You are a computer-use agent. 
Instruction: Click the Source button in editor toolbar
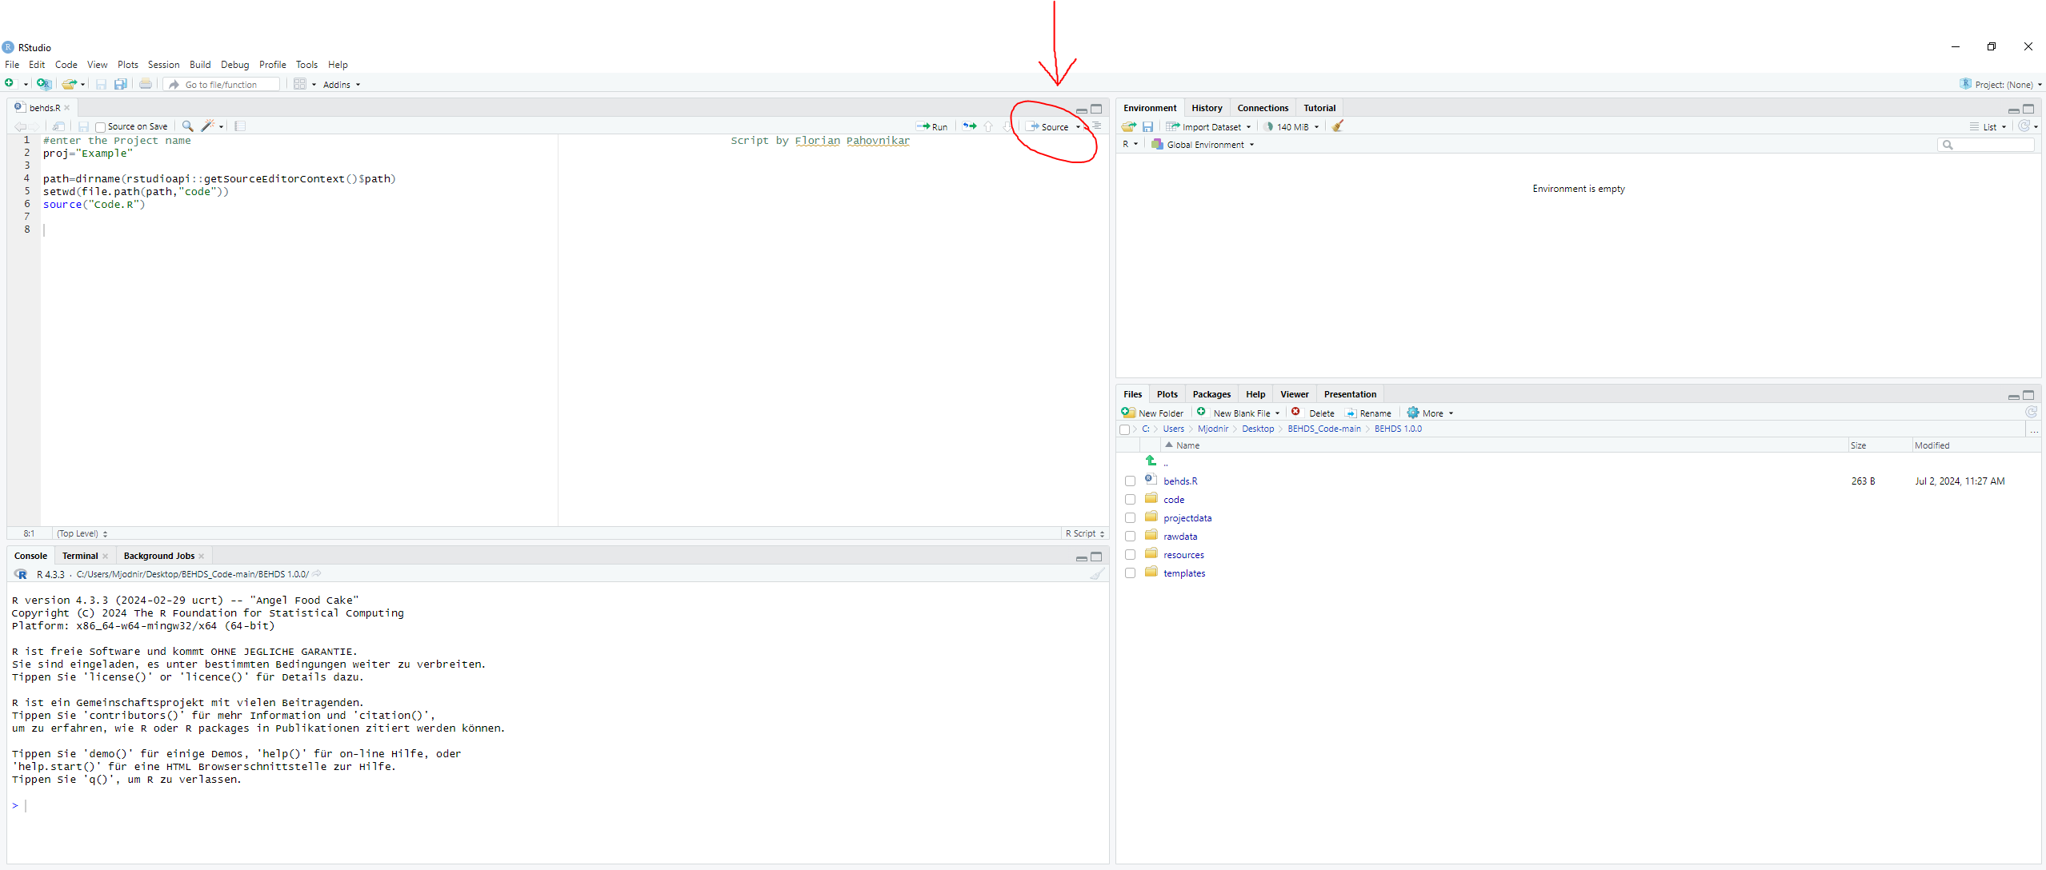pyautogui.click(x=1048, y=126)
